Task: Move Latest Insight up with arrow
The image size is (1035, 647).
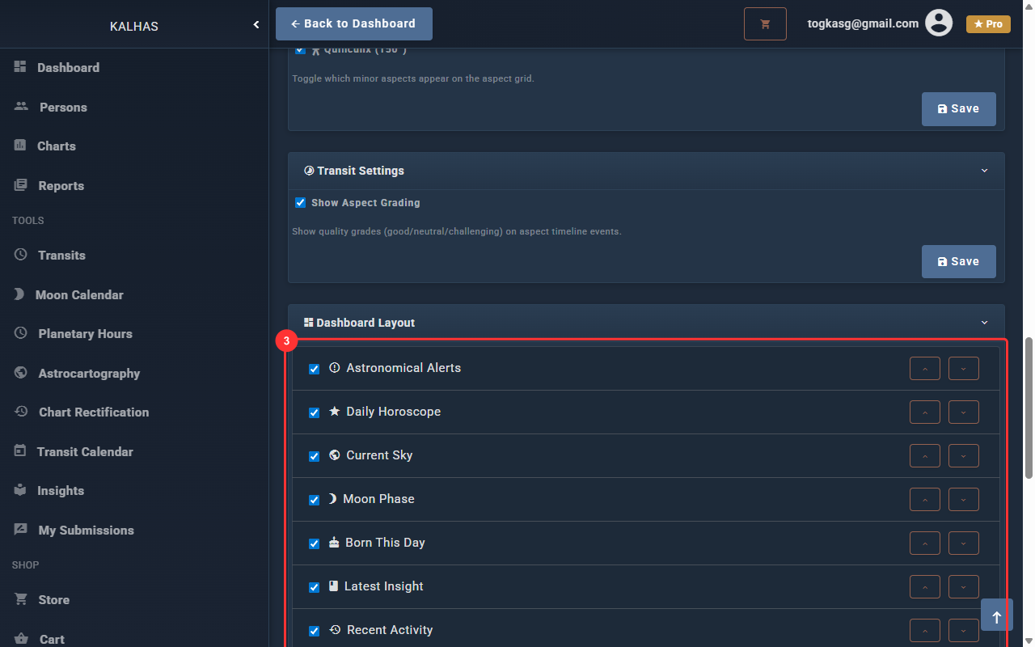Action: coord(925,587)
